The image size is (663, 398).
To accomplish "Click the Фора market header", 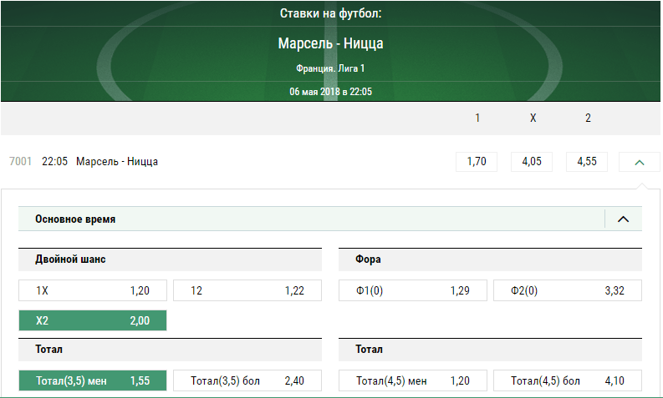I will [x=368, y=259].
